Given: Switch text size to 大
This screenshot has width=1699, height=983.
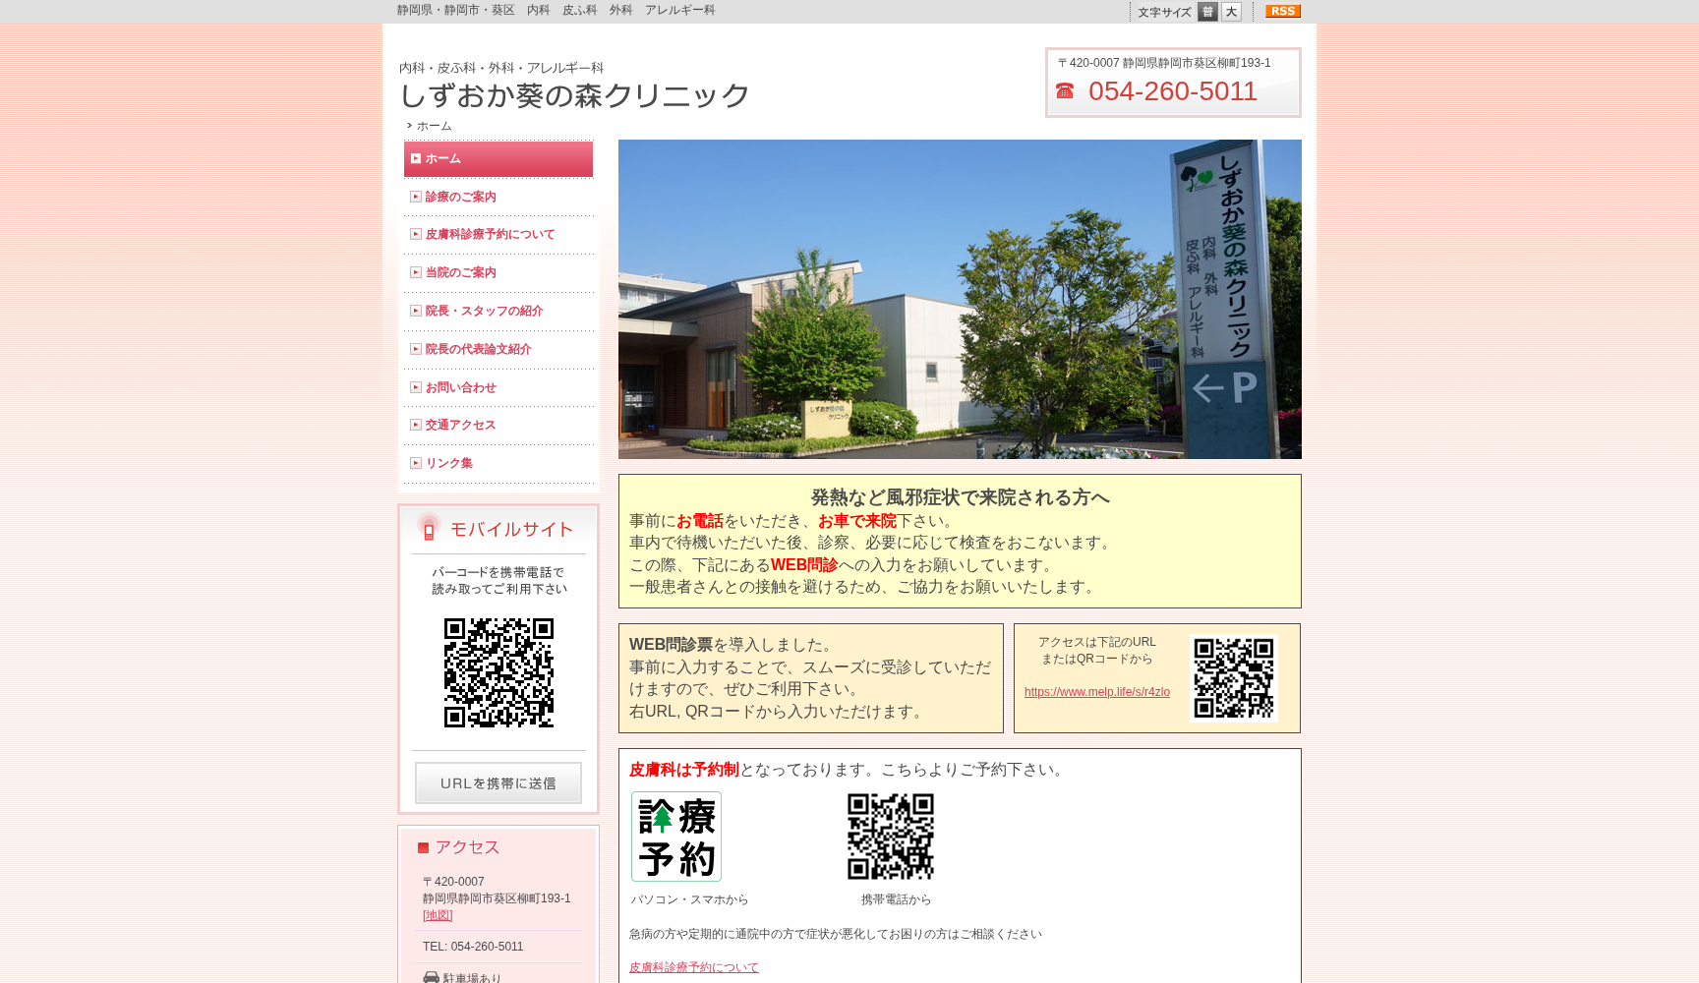Looking at the screenshot, I should click(1231, 11).
